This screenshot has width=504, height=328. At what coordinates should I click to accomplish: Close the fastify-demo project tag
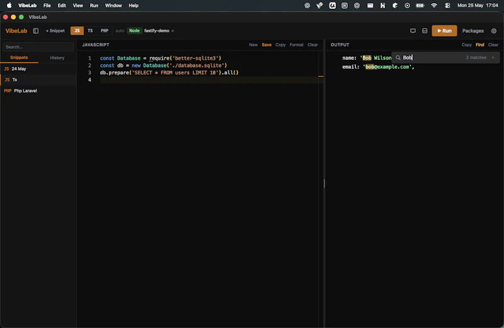point(173,31)
